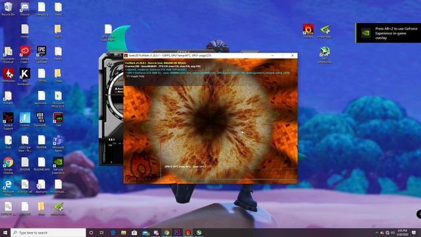The height and width of the screenshot is (237, 421).
Task: Launch Fortnite from the desktop
Action: (x=25, y=119)
